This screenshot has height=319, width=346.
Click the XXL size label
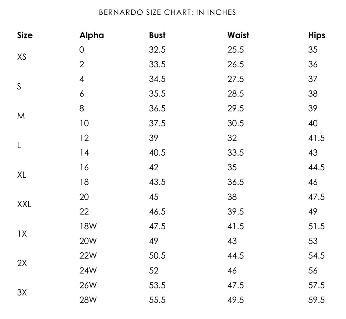click(24, 204)
